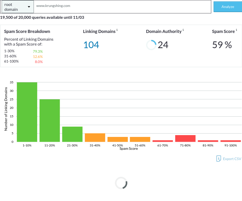The image size is (242, 201).
Task: Select the 11-20% green bar
Action: (50, 120)
